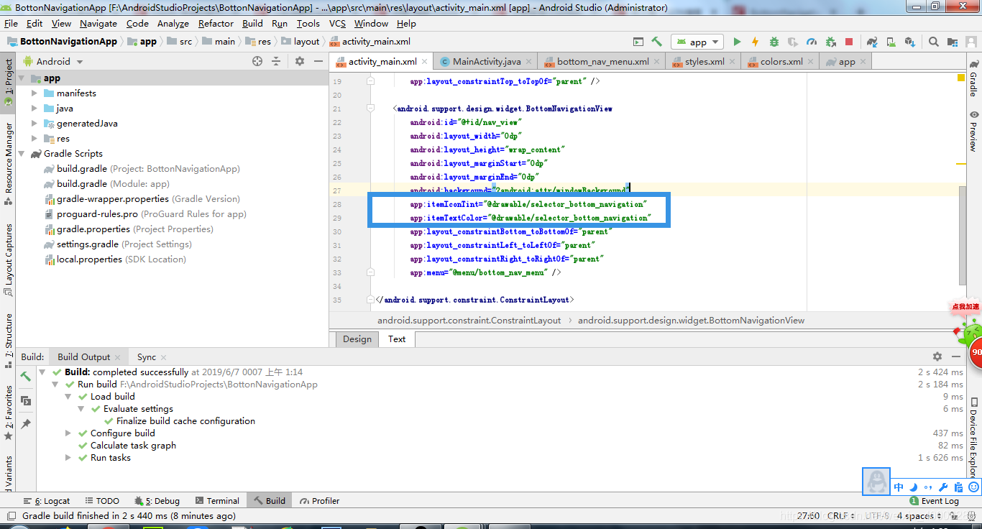Build project with the hammer icon
The height and width of the screenshot is (529, 982).
pos(657,42)
